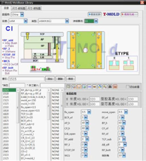Open the STOP_OF dropdown

[86, 150]
